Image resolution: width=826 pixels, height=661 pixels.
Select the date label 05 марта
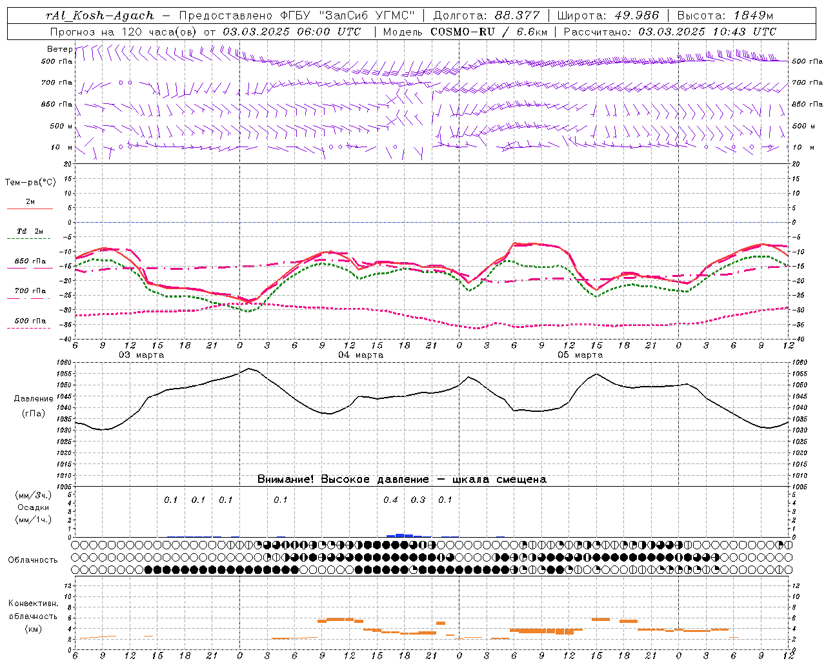click(x=579, y=355)
